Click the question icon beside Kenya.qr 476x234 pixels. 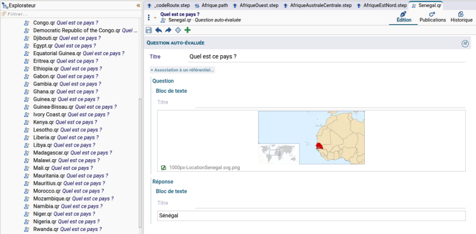pos(27,122)
